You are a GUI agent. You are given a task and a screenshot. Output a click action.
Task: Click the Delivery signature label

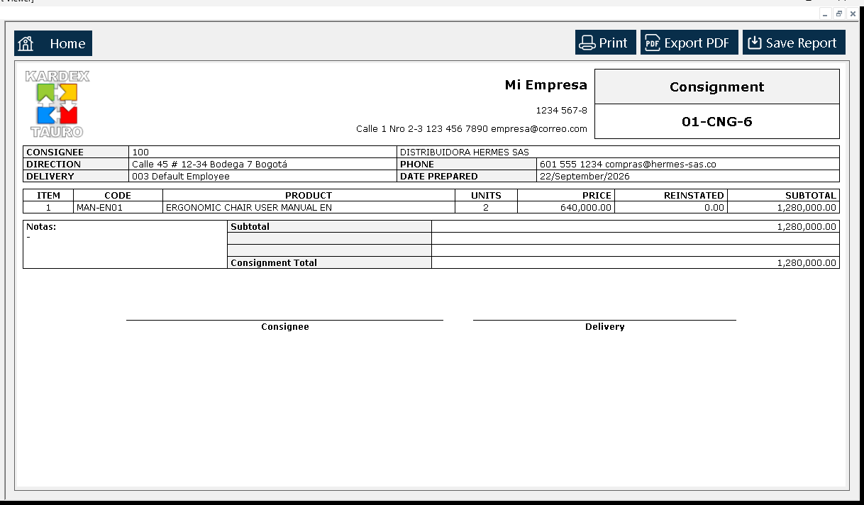click(605, 327)
